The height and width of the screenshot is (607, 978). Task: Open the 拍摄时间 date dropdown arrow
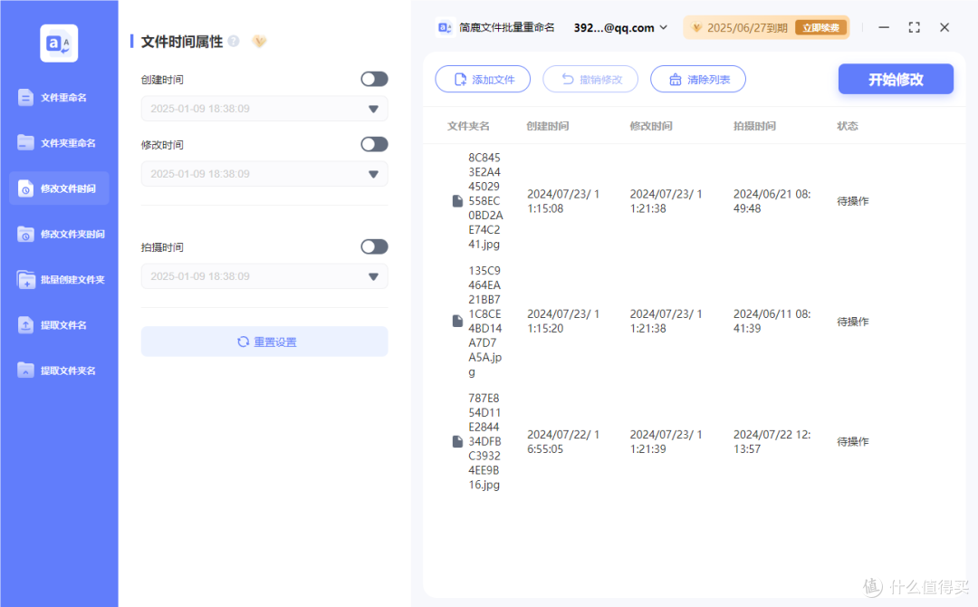pos(373,276)
